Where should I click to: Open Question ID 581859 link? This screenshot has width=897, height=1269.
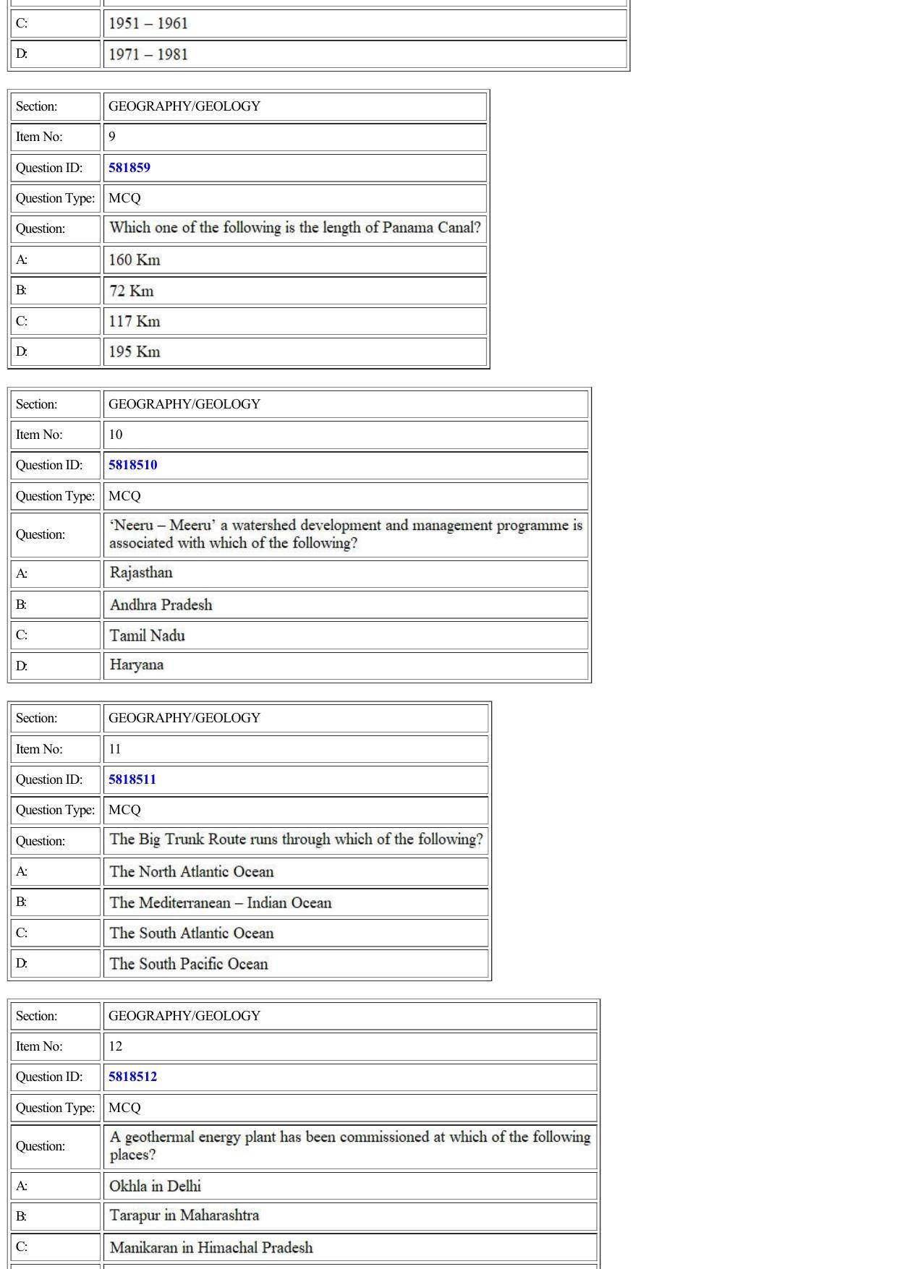click(129, 168)
